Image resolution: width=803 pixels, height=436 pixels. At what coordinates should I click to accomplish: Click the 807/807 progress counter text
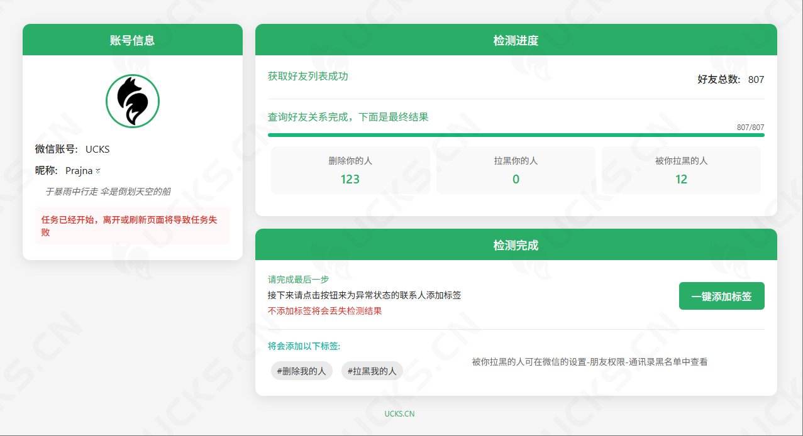click(x=750, y=128)
